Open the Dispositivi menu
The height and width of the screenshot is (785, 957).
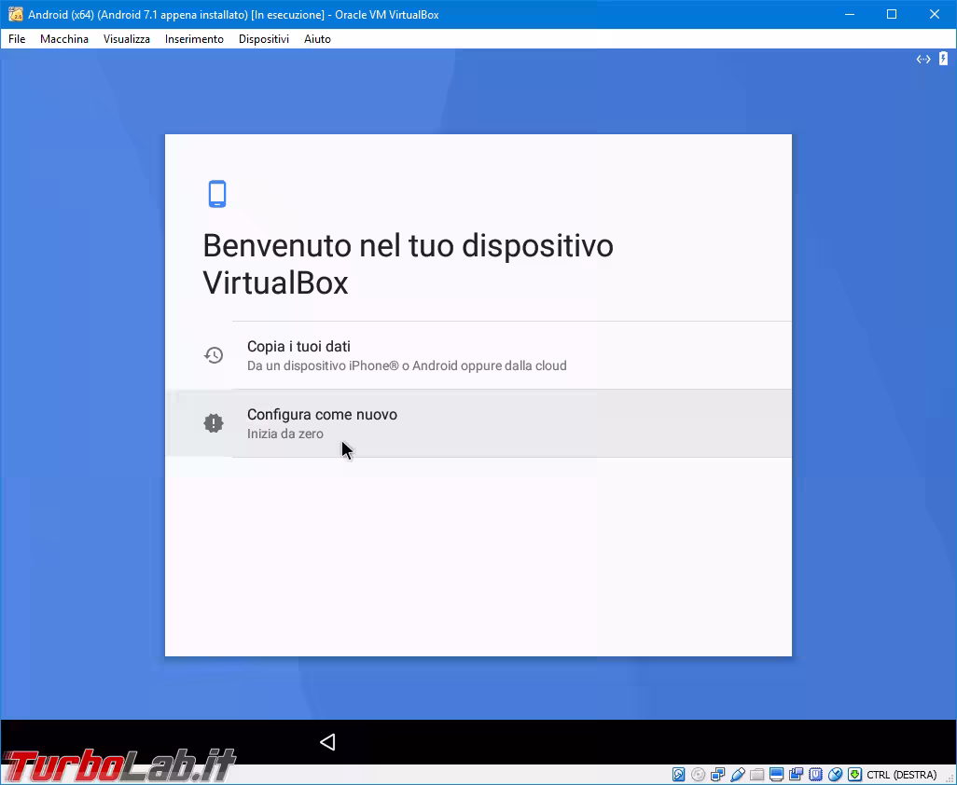[x=264, y=39]
